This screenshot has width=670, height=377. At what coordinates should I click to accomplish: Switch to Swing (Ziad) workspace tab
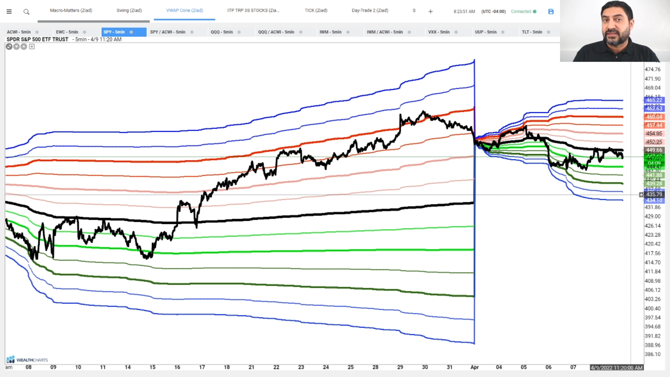pyautogui.click(x=129, y=10)
